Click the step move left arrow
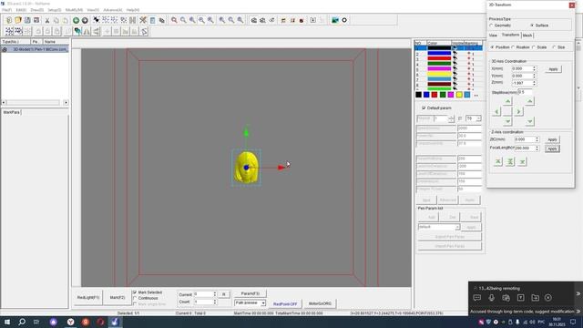Viewport: 583px width, 328px height. 497,111
